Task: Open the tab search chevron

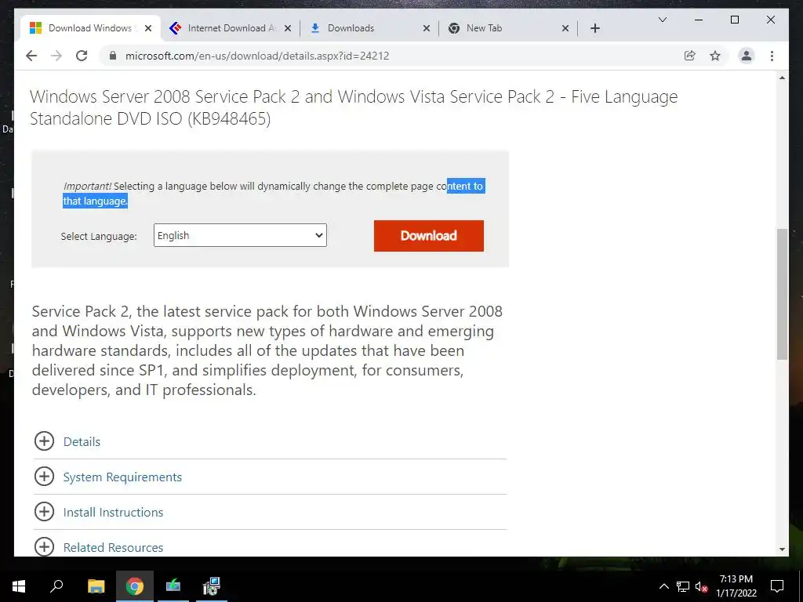Action: point(662,20)
